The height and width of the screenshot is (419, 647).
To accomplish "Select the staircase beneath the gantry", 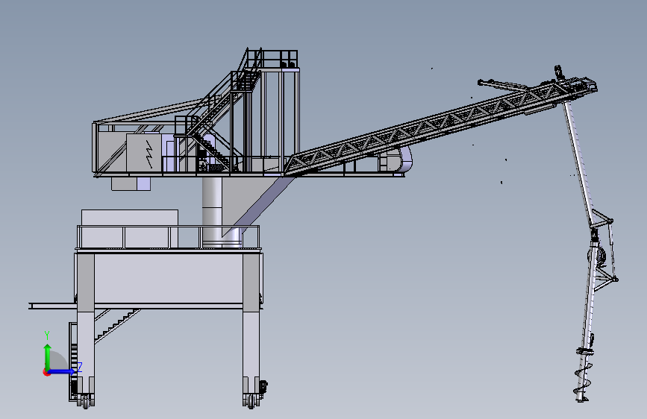I will (118, 325).
